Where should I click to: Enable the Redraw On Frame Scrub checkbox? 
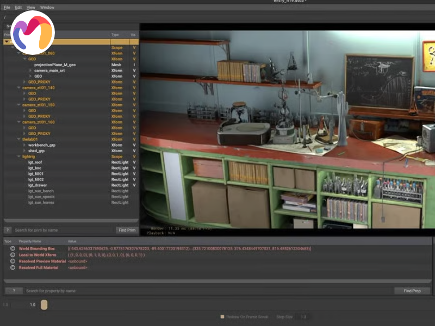222,316
